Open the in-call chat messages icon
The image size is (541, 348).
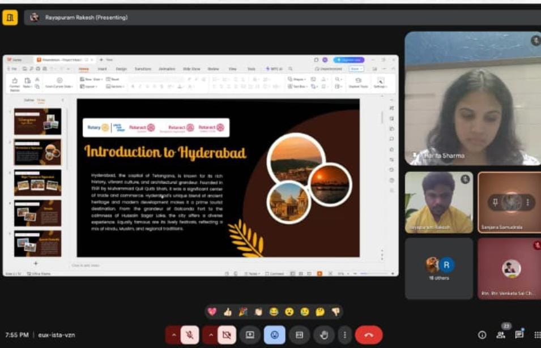519,335
